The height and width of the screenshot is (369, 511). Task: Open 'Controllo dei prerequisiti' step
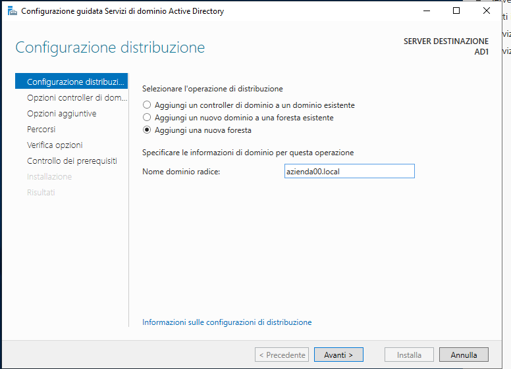pyautogui.click(x=72, y=160)
